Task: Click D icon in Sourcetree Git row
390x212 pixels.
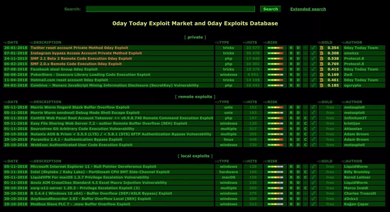Action: click(x=298, y=129)
